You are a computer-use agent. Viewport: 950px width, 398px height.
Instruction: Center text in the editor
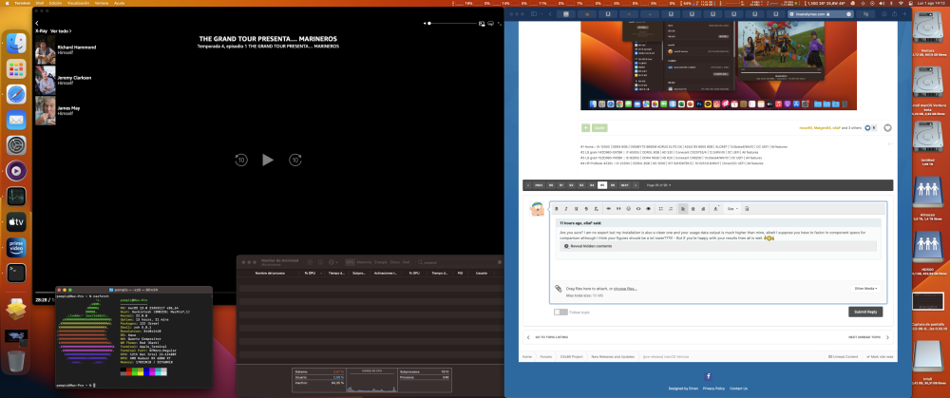point(693,208)
